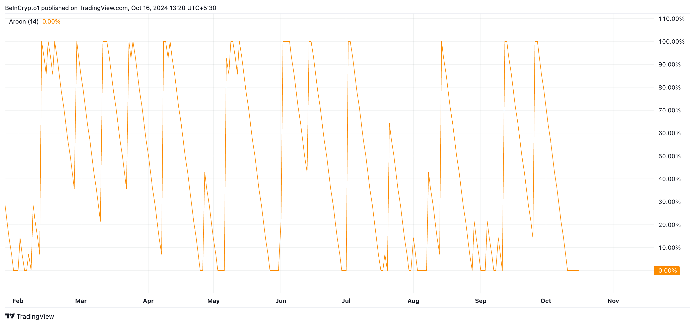Click the Mar label on time axis
Screen dimensions: 695x325
[81, 301]
